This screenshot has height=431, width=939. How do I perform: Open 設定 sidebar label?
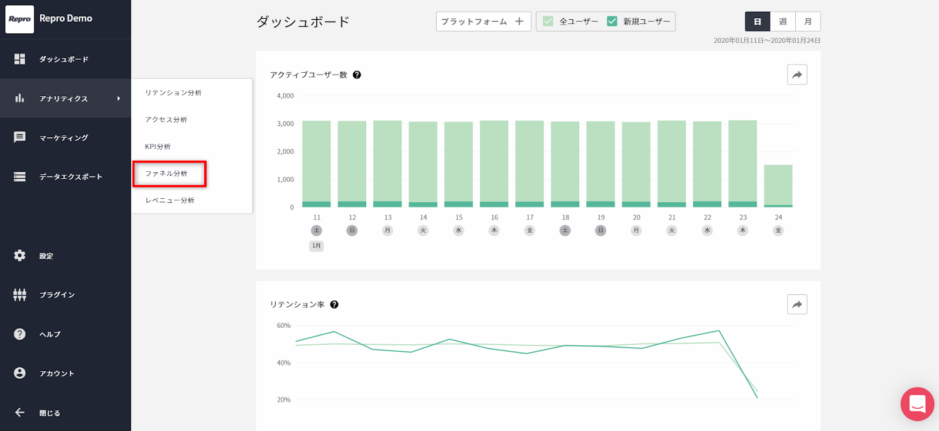click(x=46, y=256)
